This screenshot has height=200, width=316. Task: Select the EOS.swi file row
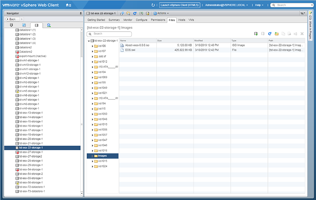tap(212, 50)
